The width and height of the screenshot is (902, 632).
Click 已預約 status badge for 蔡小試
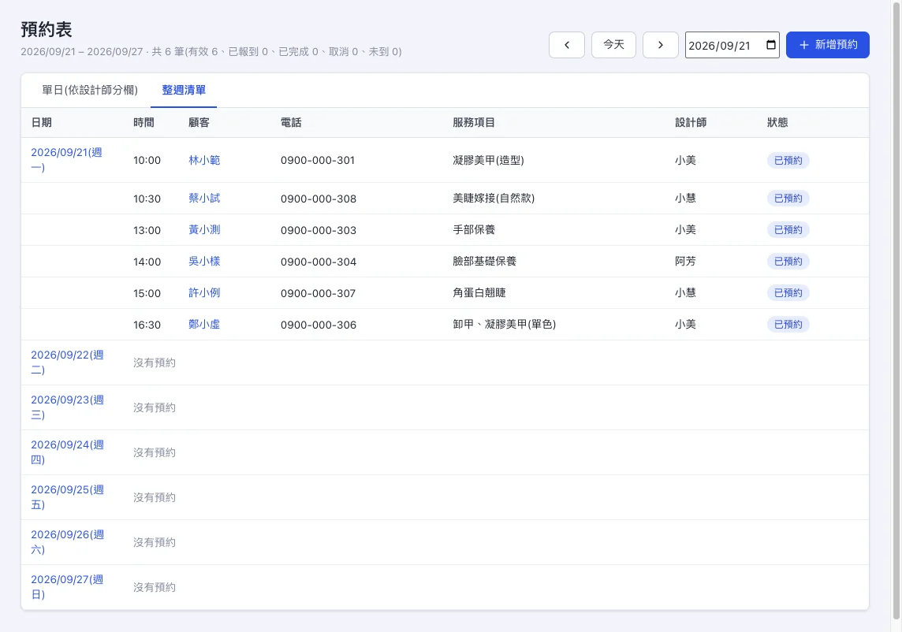pos(788,199)
